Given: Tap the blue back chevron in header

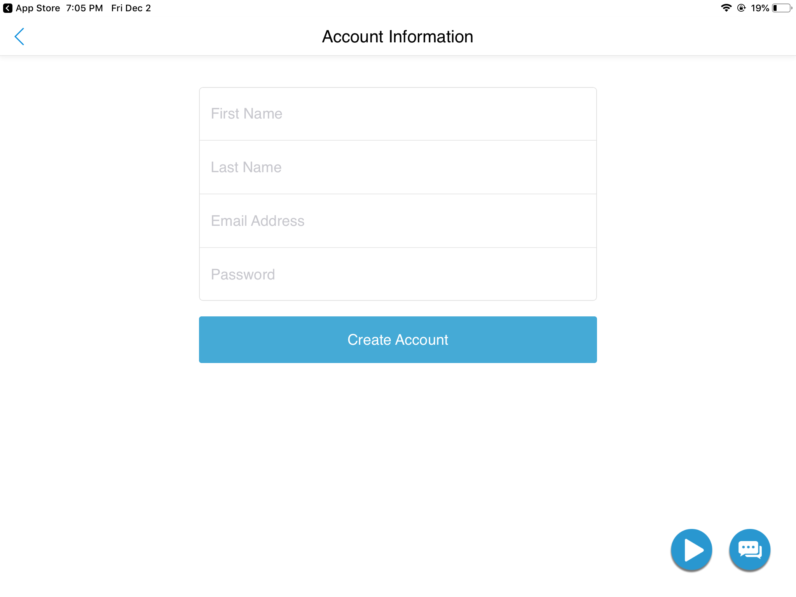Looking at the screenshot, I should pos(19,37).
